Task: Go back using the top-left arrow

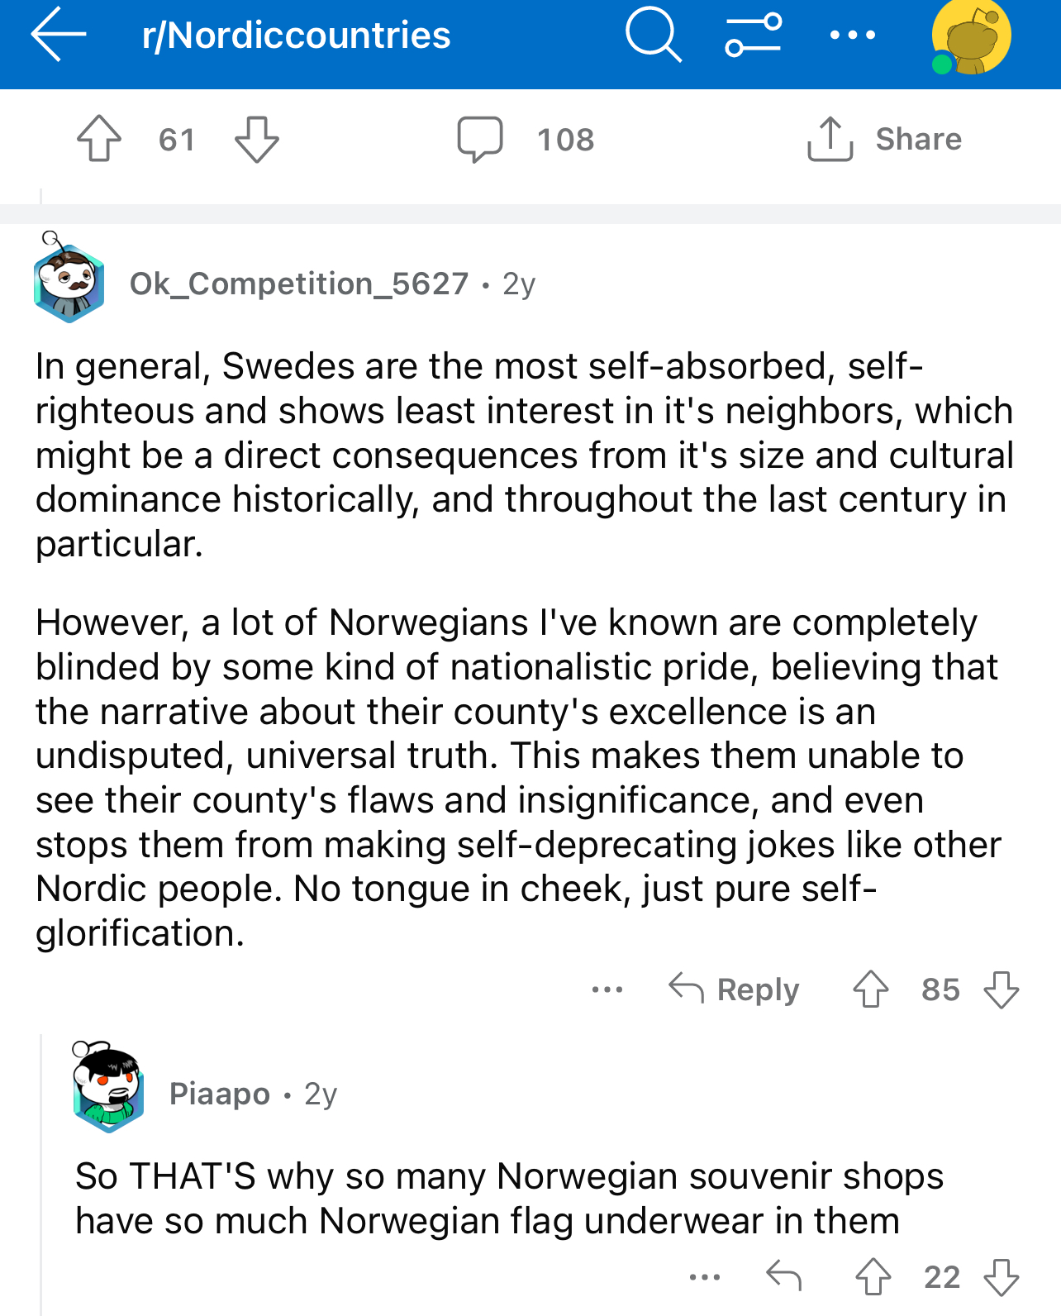Action: click(x=58, y=35)
